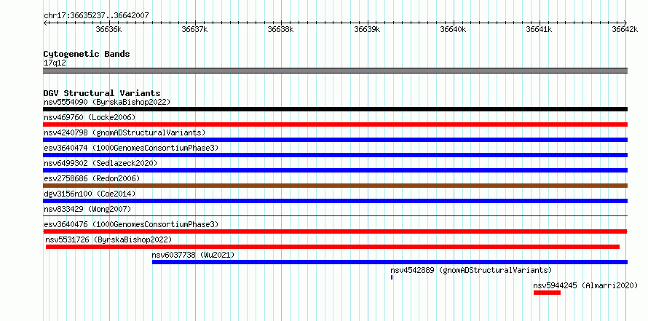Open the nsv5554090 (ByrskaBishop2022) label

[107, 102]
